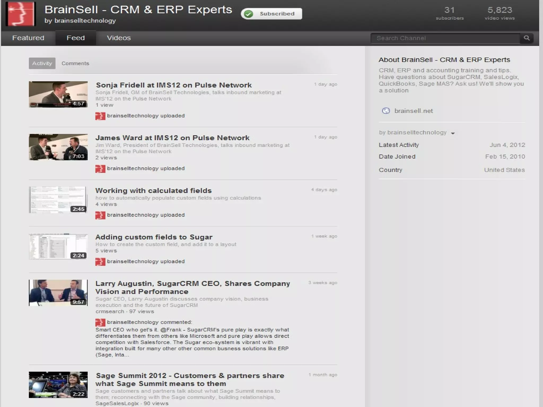Click the Search Channel input field
The width and height of the screenshot is (543, 407).
(445, 38)
